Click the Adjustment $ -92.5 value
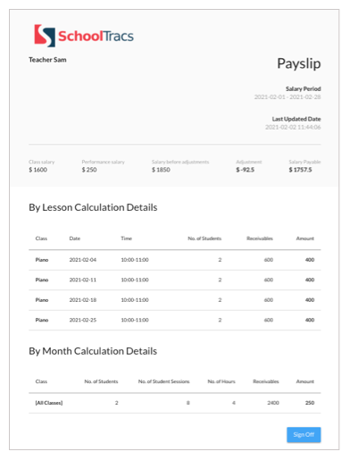The height and width of the screenshot is (460, 350). click(x=246, y=170)
